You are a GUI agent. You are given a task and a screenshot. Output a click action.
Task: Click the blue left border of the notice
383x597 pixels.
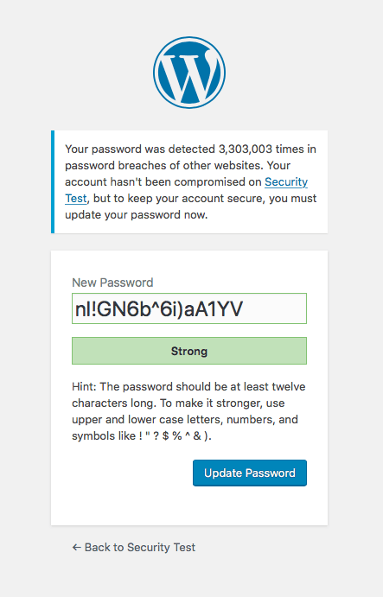(53, 181)
